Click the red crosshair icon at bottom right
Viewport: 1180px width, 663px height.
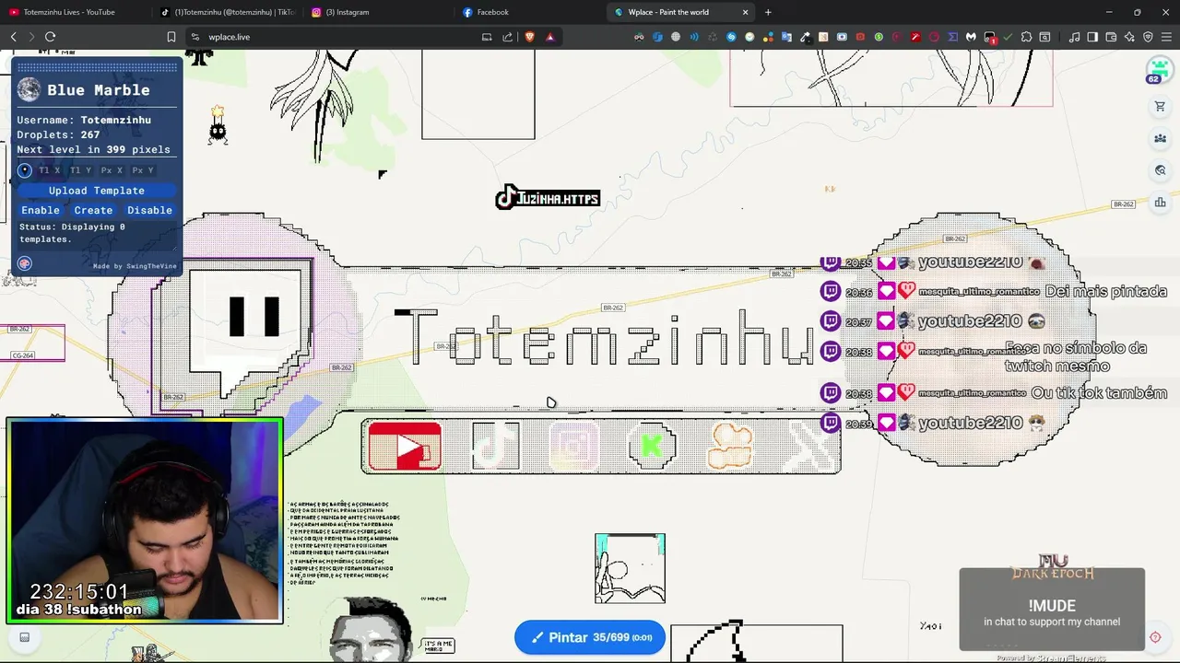click(1155, 637)
